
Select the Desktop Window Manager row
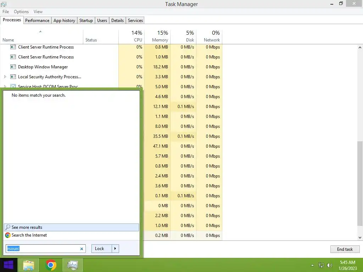click(x=111, y=67)
